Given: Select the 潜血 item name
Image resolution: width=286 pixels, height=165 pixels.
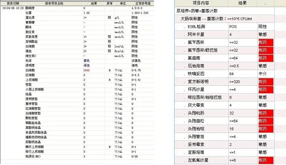Looking at the screenshot, I should click(28, 51).
